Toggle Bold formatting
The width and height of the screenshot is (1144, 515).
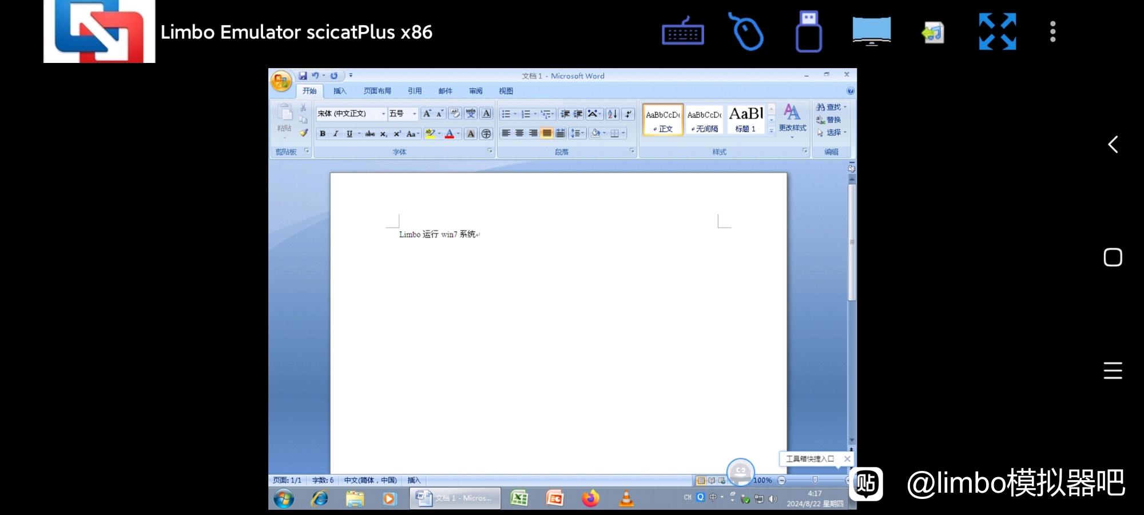click(x=323, y=133)
